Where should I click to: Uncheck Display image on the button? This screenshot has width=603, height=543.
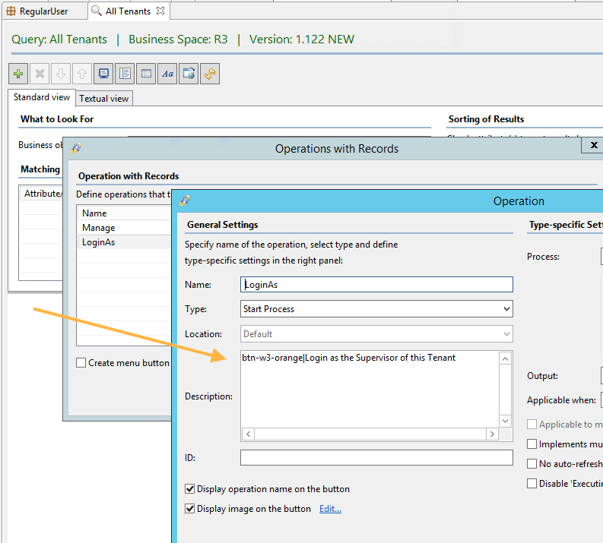189,509
